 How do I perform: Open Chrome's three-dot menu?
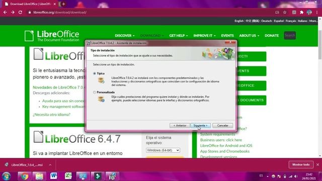[317, 12]
